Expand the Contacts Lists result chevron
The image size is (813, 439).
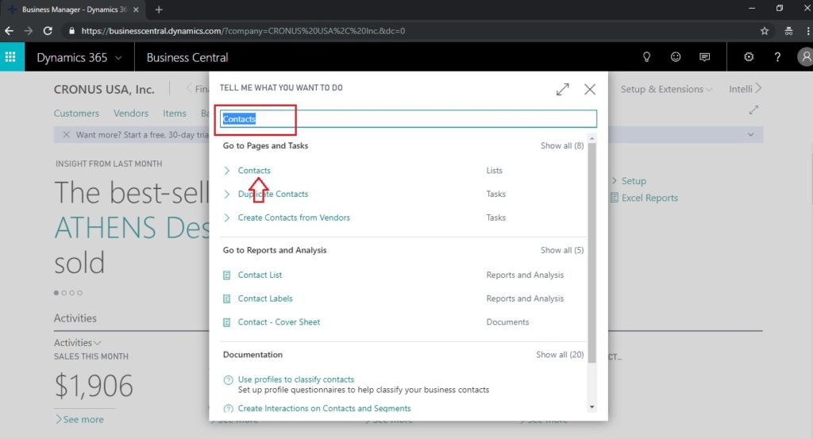(226, 171)
